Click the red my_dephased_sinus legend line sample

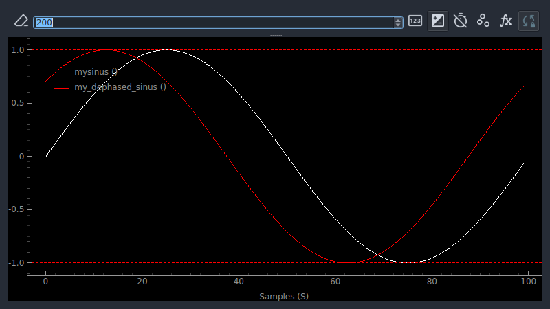click(x=61, y=88)
